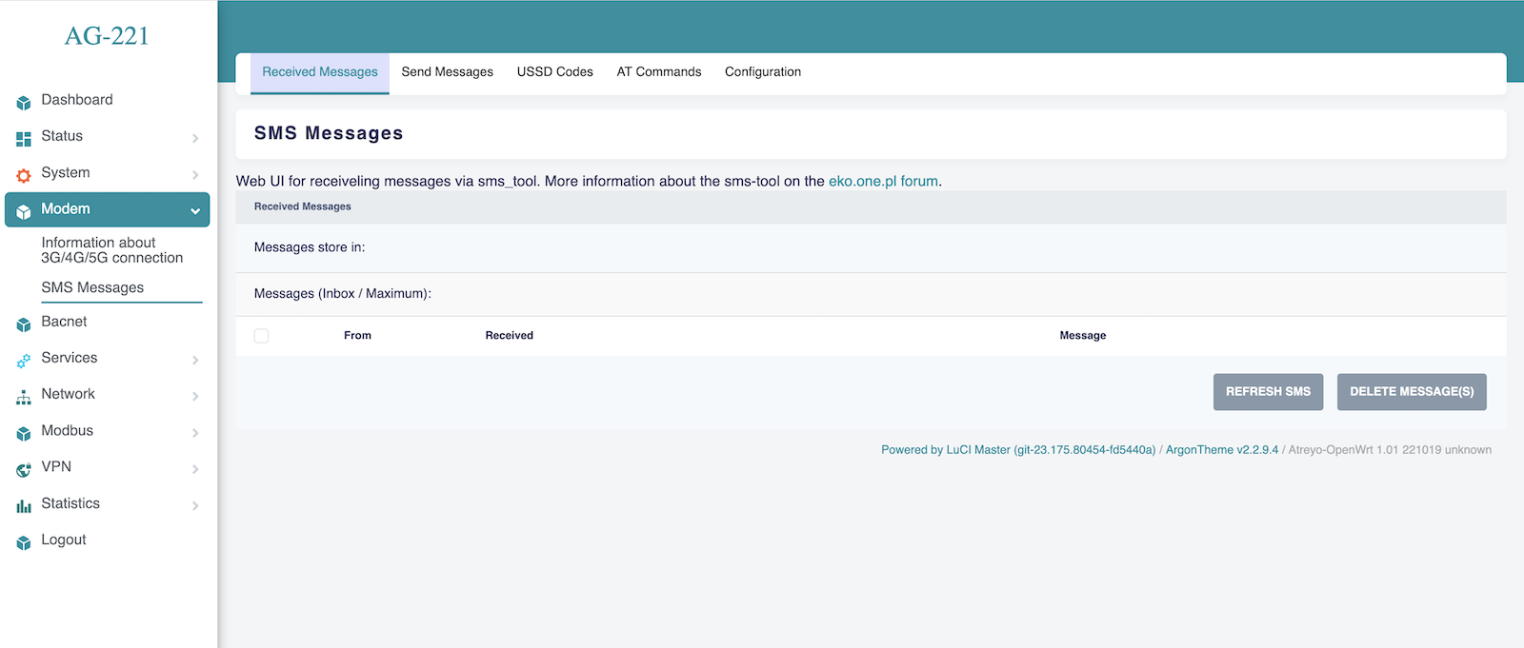Click the Status grid icon

24,139
